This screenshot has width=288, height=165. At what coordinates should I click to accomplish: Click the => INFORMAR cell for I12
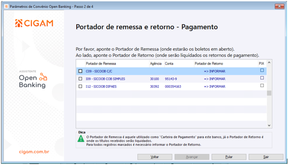pyautogui.click(x=215, y=87)
